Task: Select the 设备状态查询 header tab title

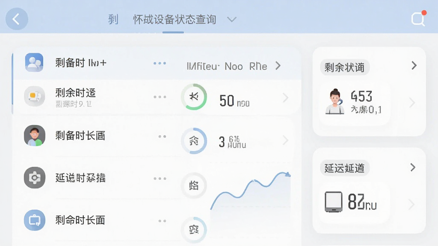Action: click(x=175, y=20)
